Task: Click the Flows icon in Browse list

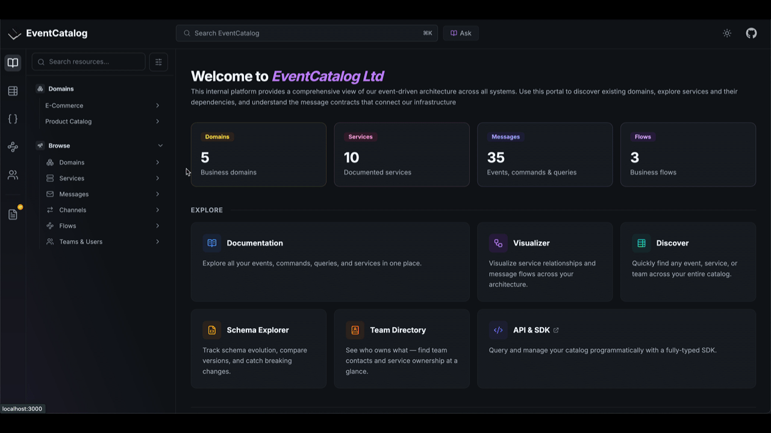Action: [x=50, y=226]
